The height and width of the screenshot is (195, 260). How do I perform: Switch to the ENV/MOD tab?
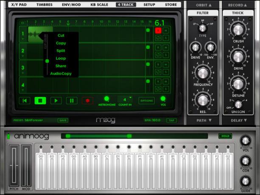71,5
